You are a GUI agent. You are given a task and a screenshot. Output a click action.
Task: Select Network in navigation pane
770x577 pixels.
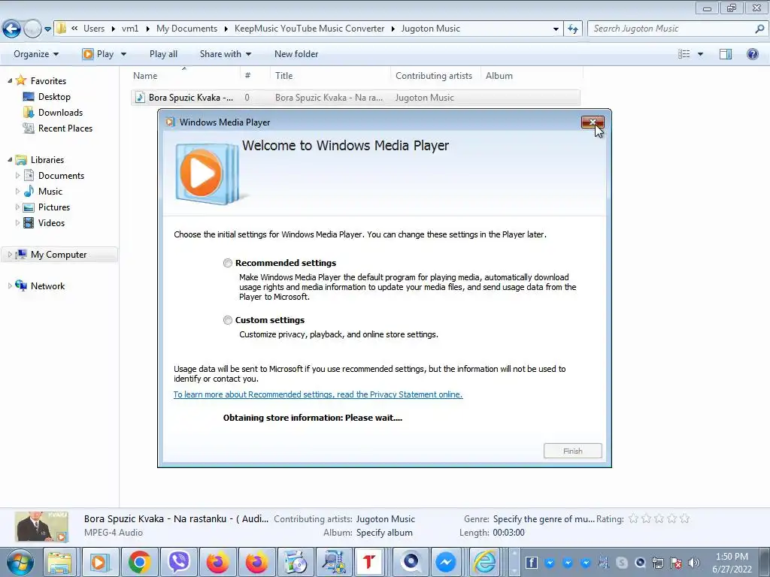47,285
